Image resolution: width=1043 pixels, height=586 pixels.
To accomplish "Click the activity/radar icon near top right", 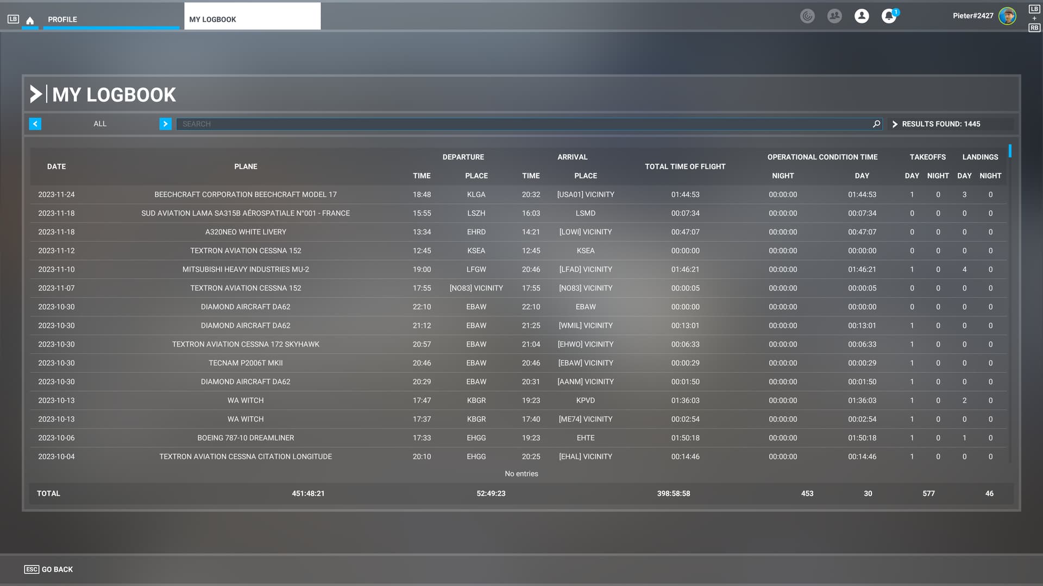I will [807, 16].
